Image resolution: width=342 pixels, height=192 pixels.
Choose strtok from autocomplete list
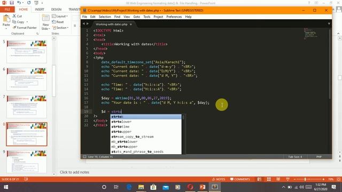[x=146, y=117]
